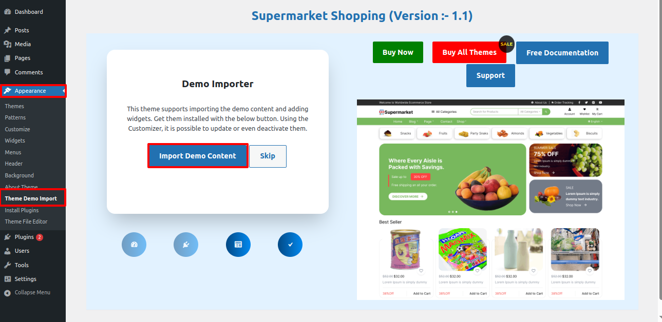Click the Settings icon in sidebar

point(7,279)
